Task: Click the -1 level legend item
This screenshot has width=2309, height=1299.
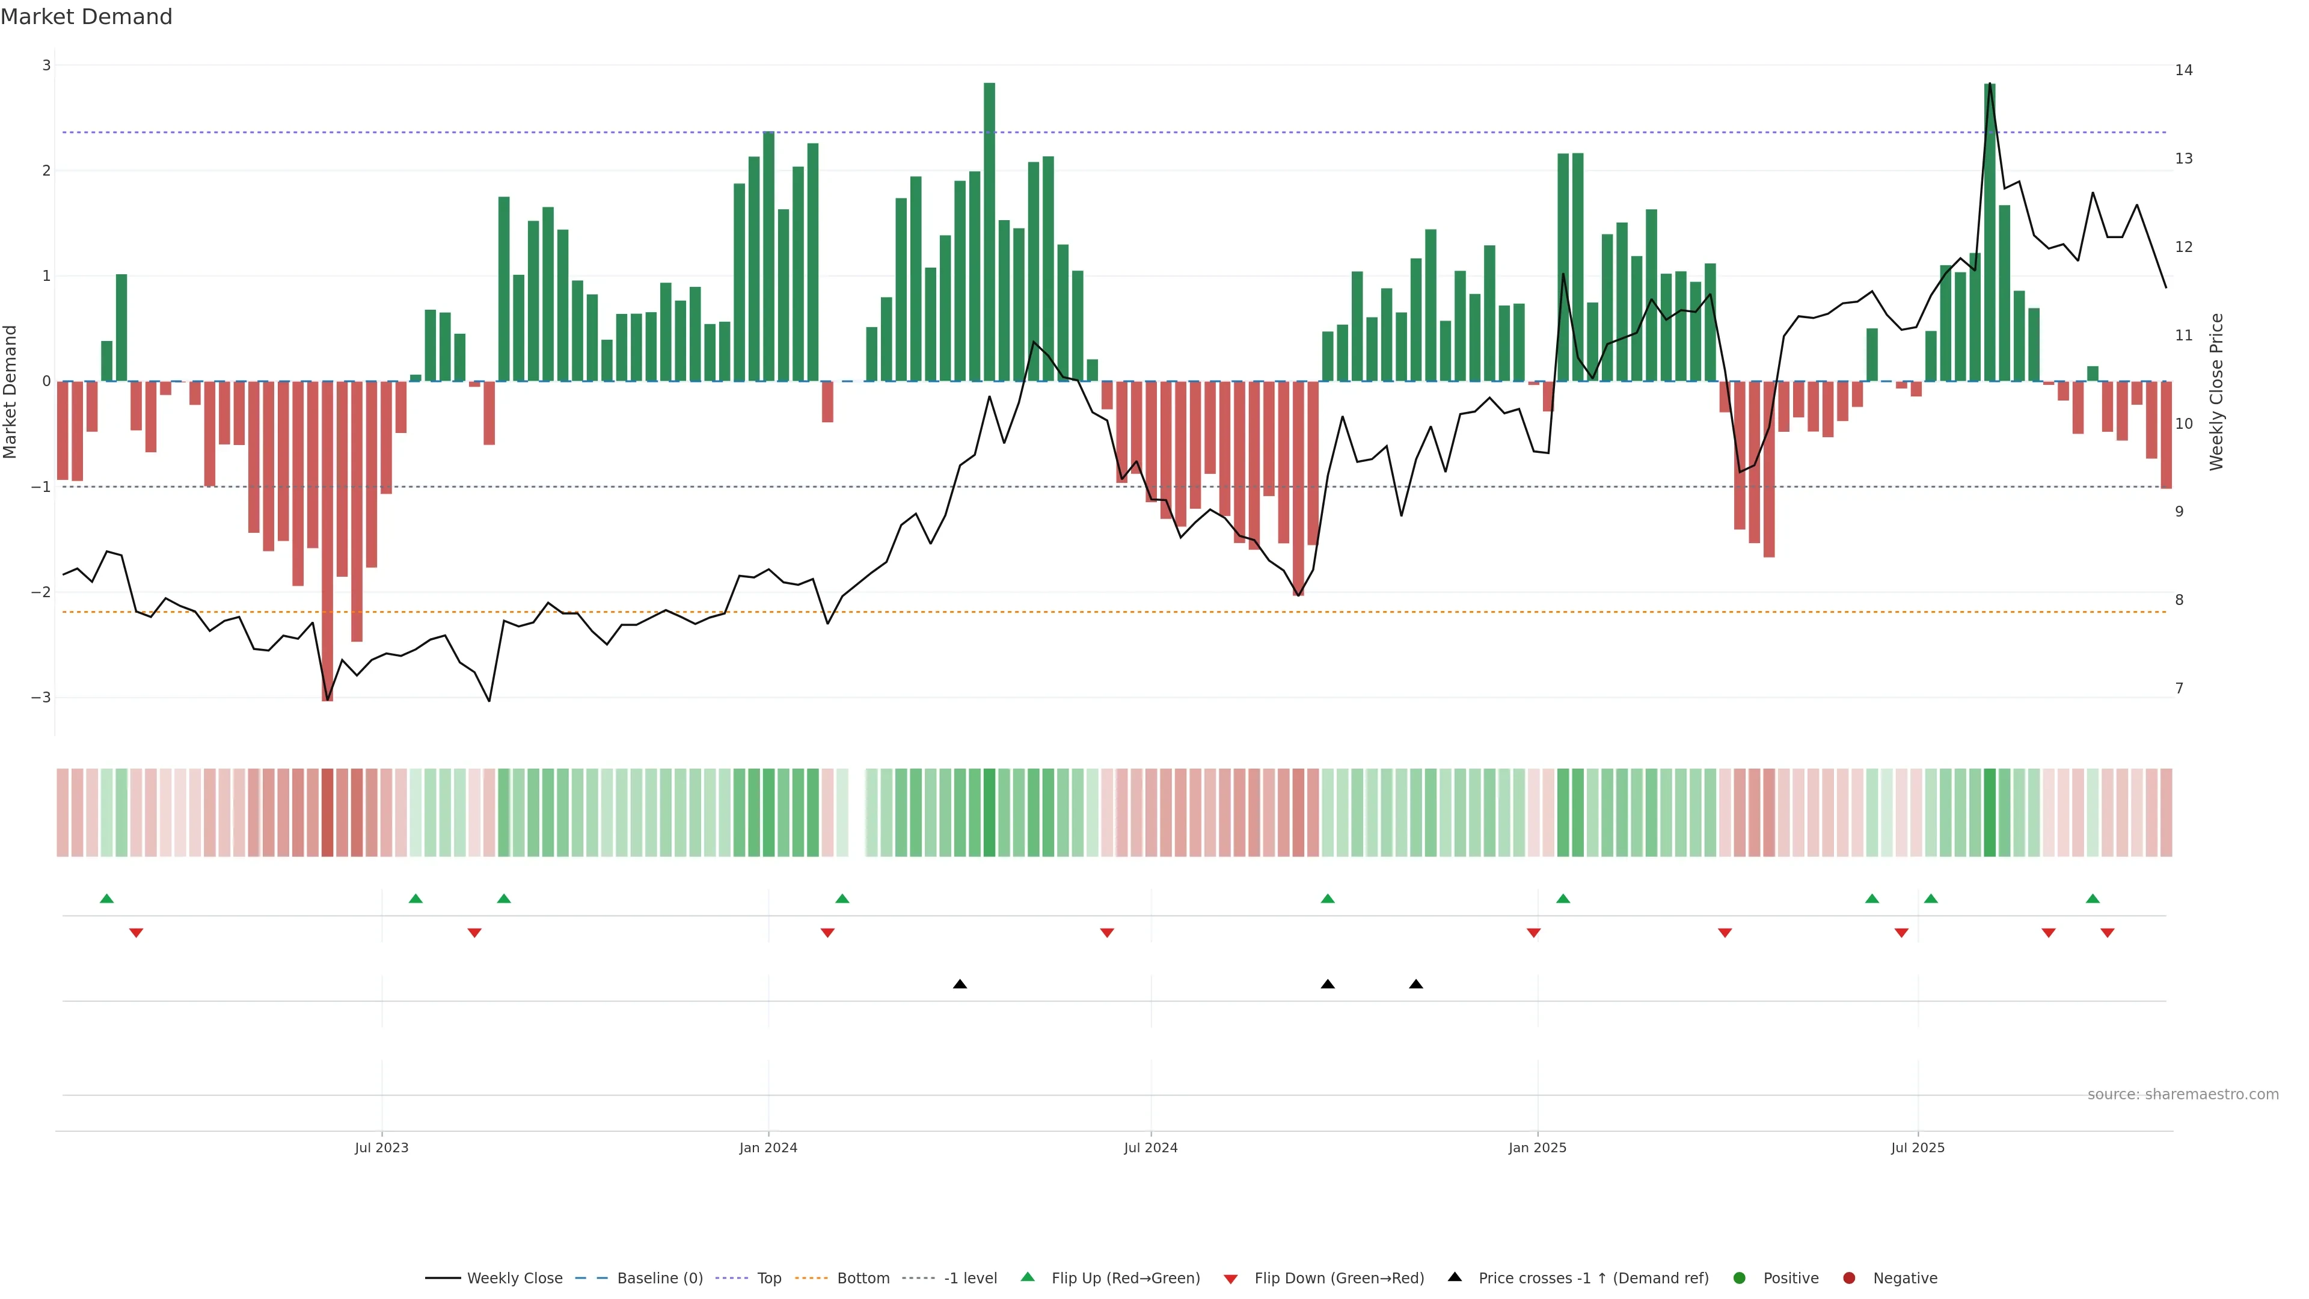Action: (x=970, y=1279)
